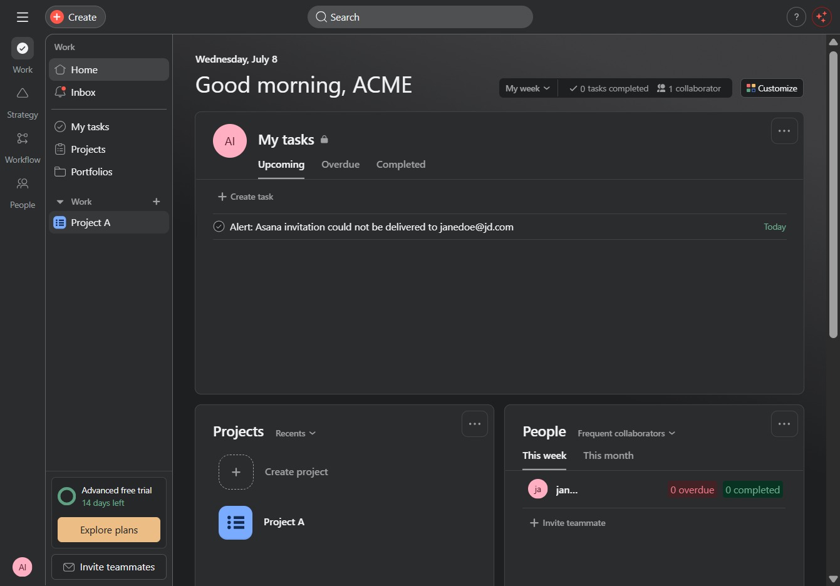Click the Customize button

(x=772, y=88)
